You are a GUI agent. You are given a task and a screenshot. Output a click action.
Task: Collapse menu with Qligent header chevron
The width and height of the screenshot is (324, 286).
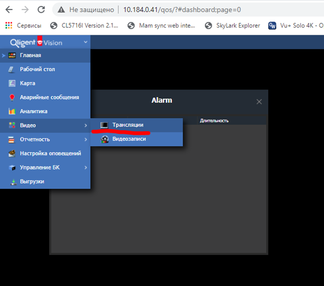tap(85, 42)
